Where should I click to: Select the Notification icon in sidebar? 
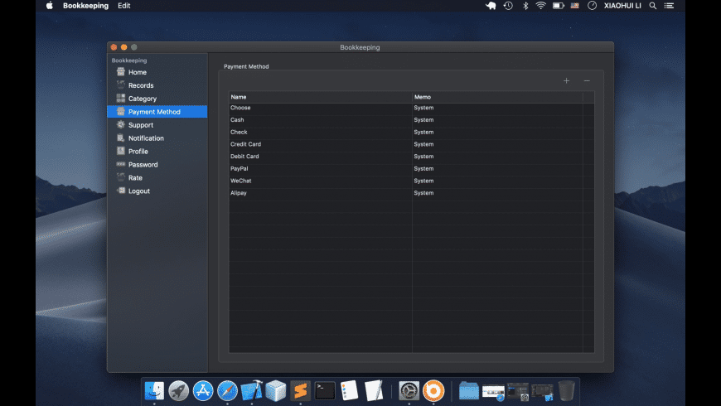tap(121, 138)
